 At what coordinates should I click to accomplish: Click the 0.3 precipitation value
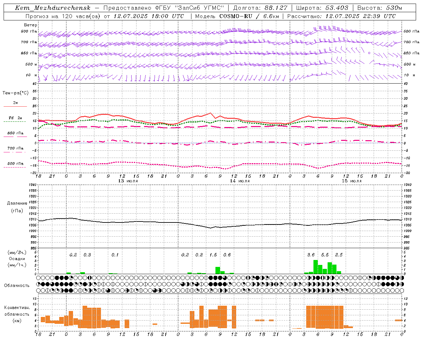tap(87, 255)
